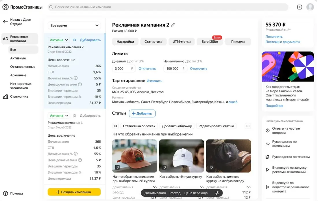Screen dimensions: 318x201
Task: Click ID link for campaign 2
Action: point(74,40)
